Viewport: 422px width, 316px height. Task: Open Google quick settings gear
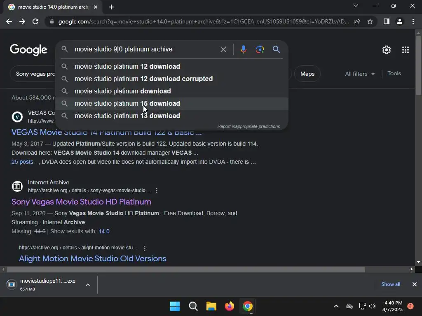tap(387, 50)
